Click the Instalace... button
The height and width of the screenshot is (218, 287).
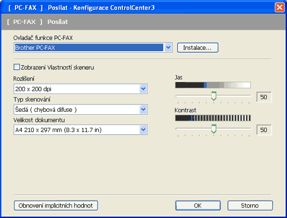point(197,48)
